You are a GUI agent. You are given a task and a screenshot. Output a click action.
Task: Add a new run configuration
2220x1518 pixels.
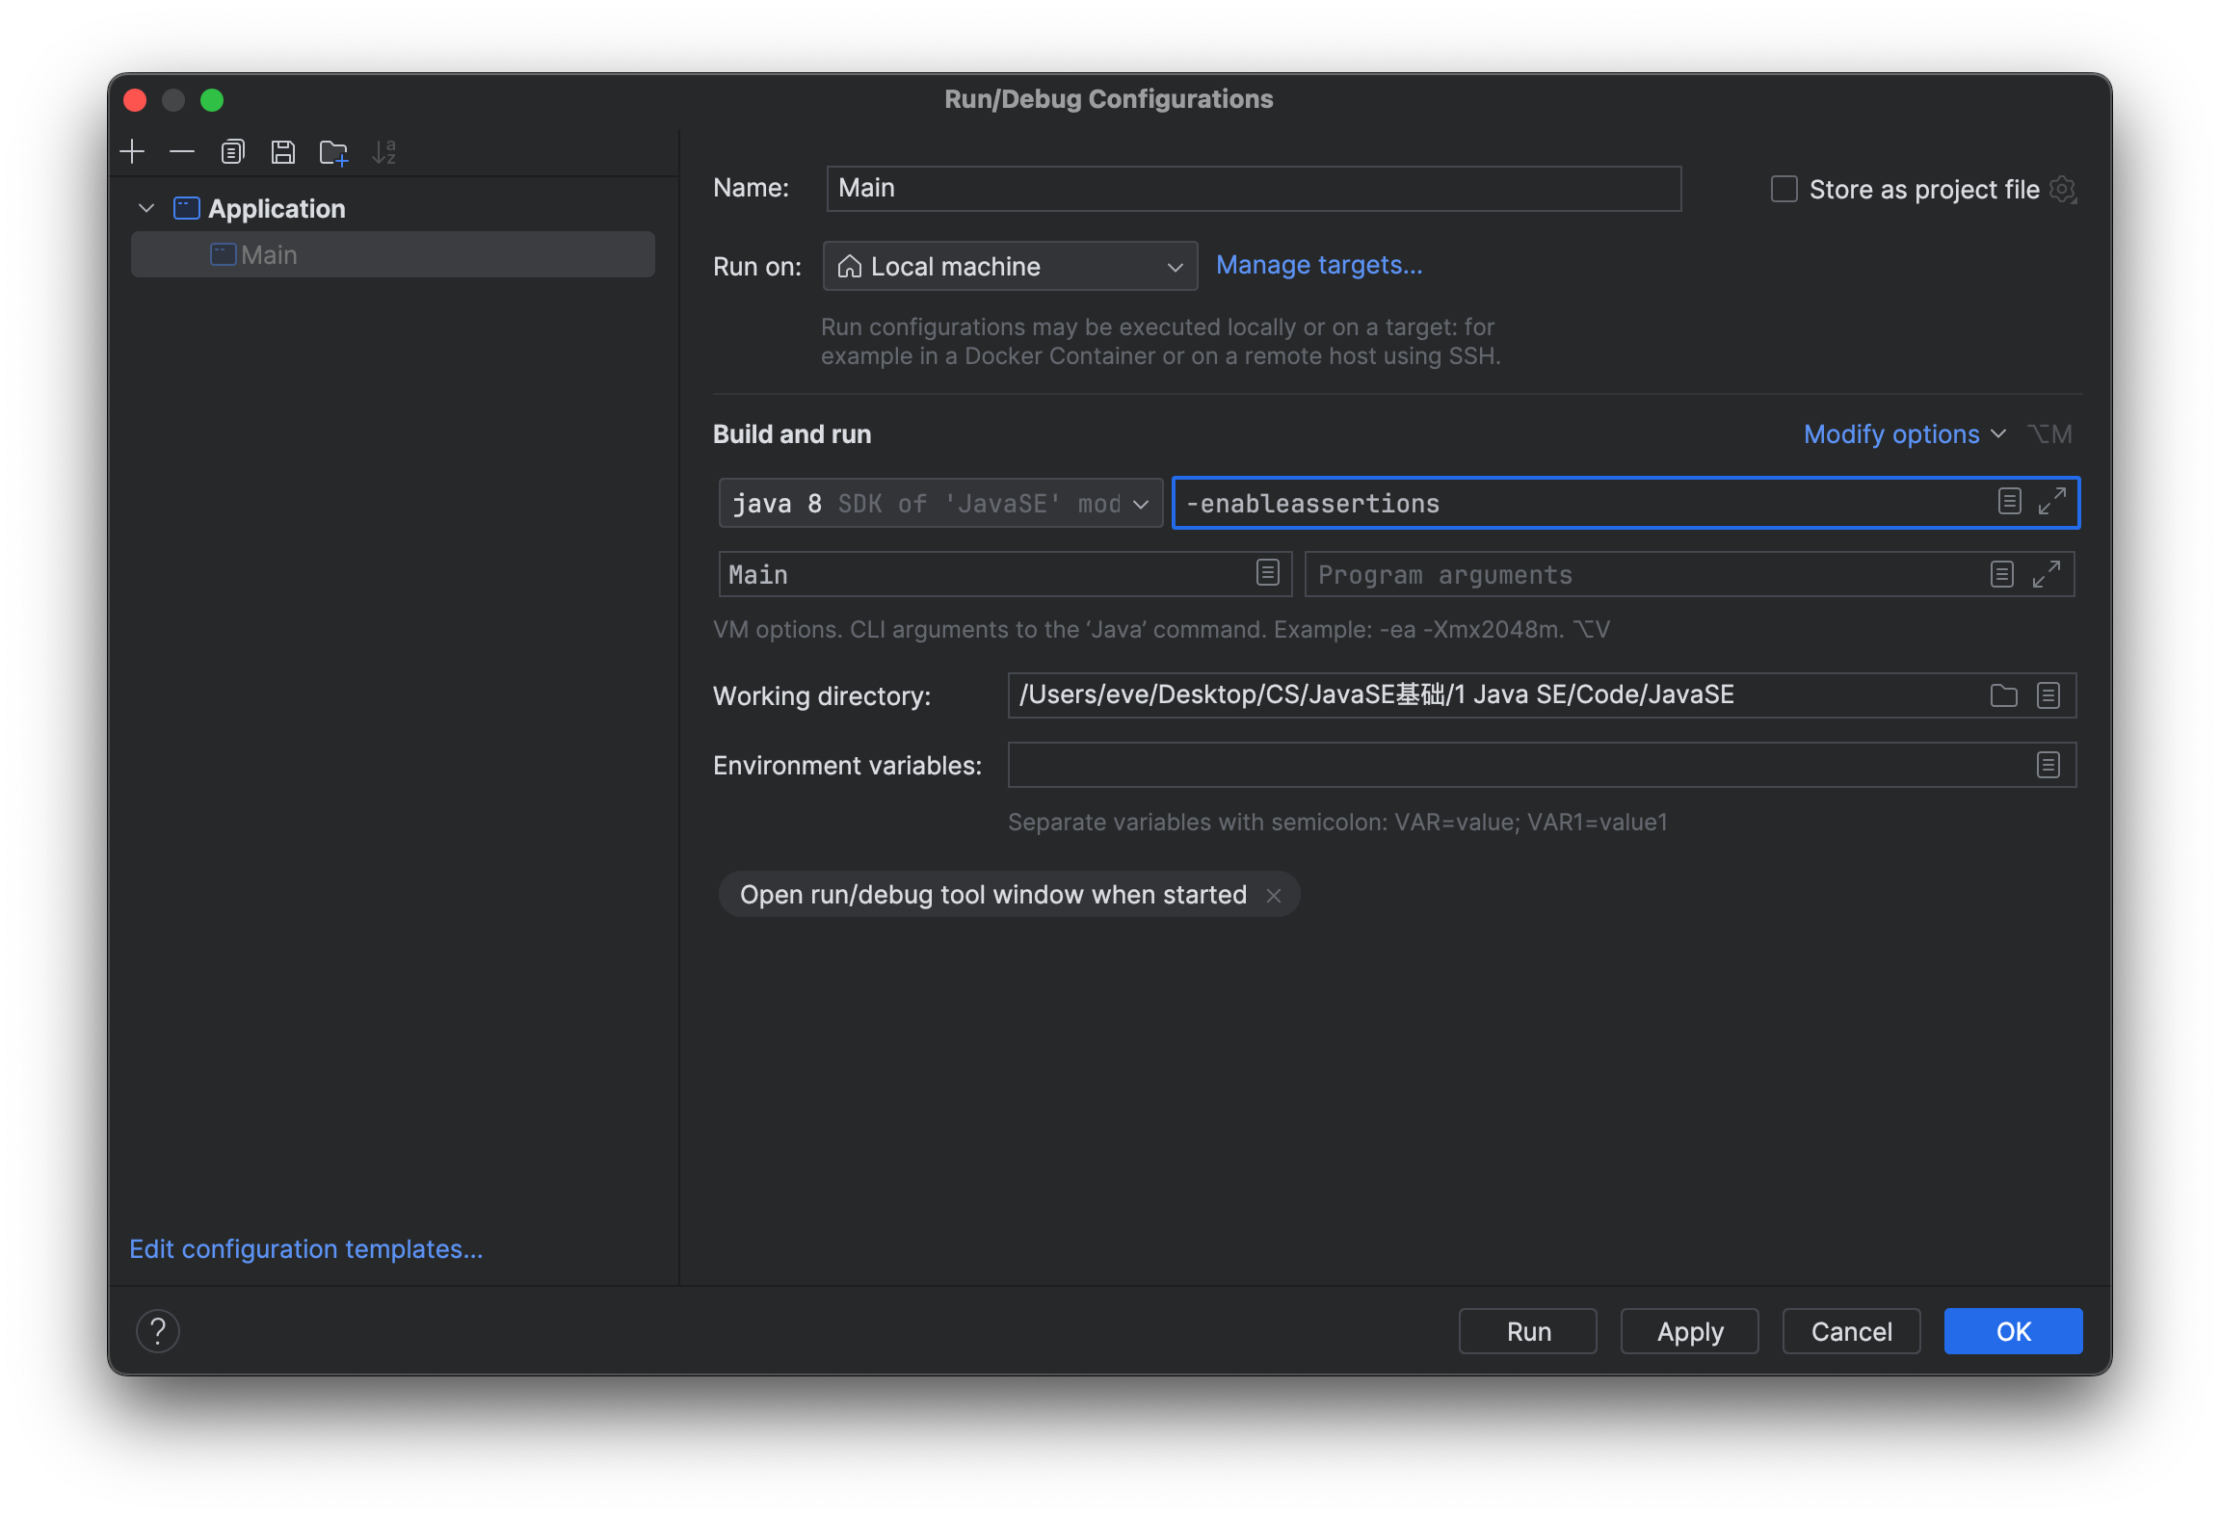pos(132,151)
